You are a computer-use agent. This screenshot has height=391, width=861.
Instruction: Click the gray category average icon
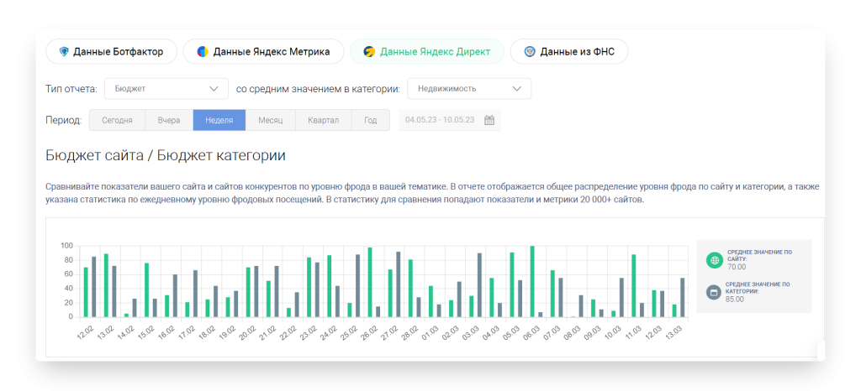[x=714, y=292]
